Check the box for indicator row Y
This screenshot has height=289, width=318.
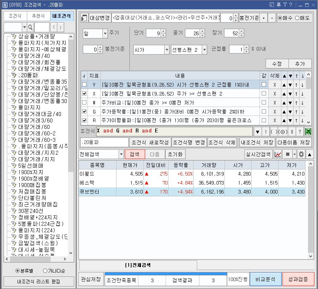(84, 84)
